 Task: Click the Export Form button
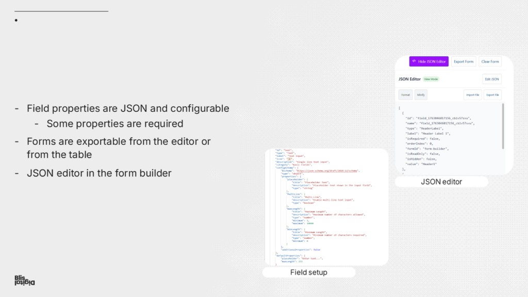click(x=464, y=61)
